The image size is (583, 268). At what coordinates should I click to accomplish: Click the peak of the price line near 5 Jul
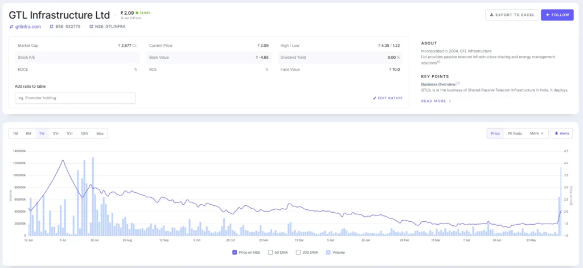point(63,160)
